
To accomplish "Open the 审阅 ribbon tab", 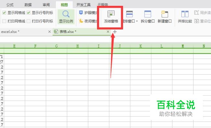I will tap(46, 5).
